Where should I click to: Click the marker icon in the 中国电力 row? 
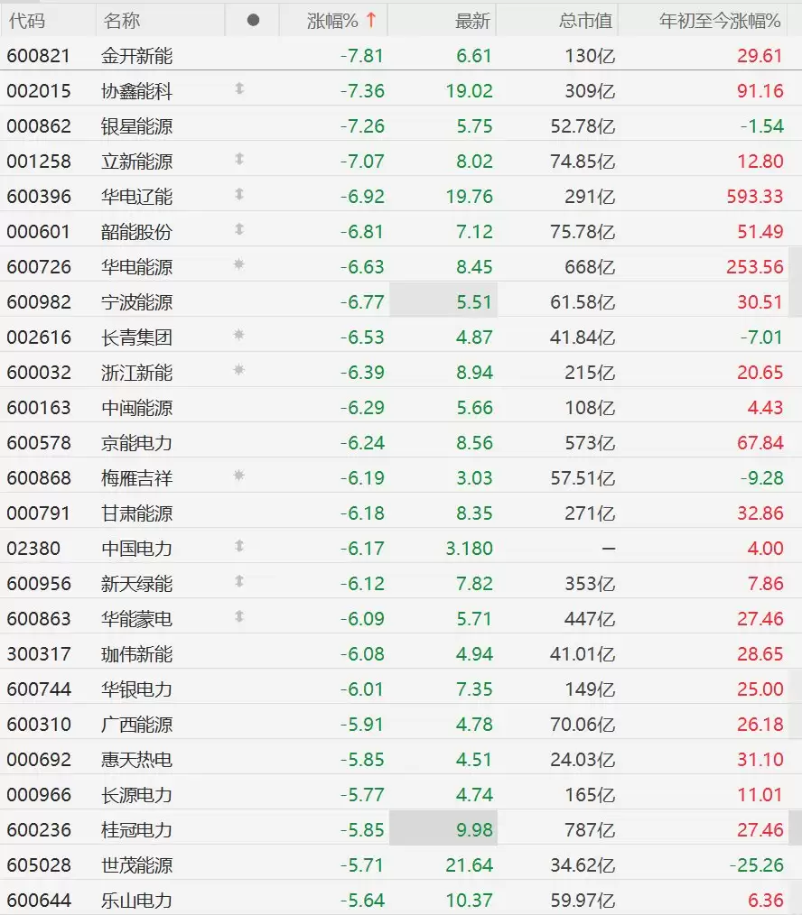pyautogui.click(x=239, y=546)
